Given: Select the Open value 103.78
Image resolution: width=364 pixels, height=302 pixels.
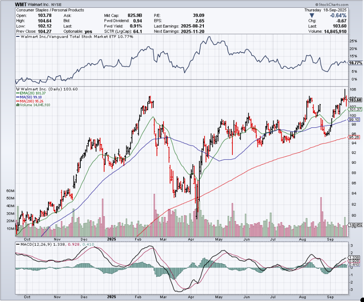Looking at the screenshot, I should (x=44, y=16).
